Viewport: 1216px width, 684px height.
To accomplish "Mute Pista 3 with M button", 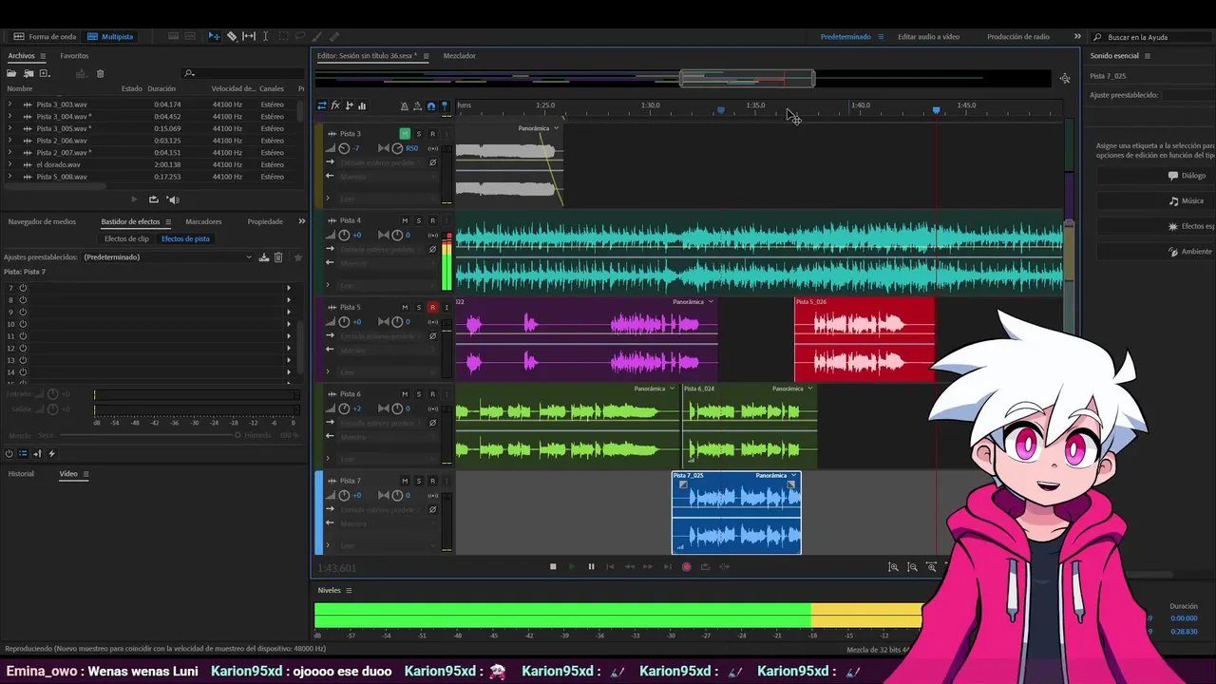I will point(405,134).
